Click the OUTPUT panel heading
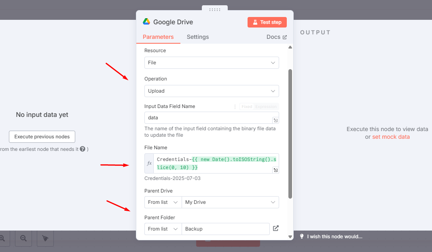The width and height of the screenshot is (432, 252). click(315, 32)
